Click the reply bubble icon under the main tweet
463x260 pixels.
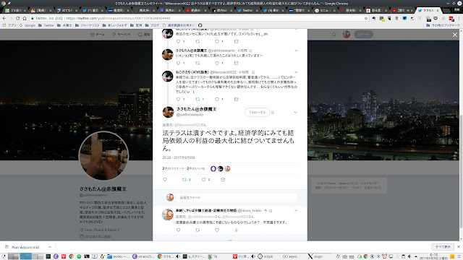[x=165, y=180]
